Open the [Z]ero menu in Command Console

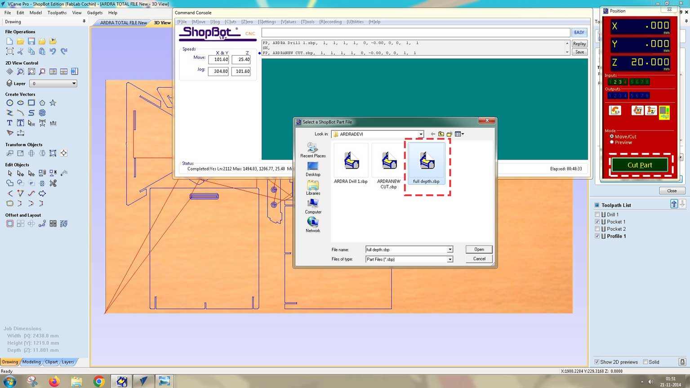click(247, 22)
